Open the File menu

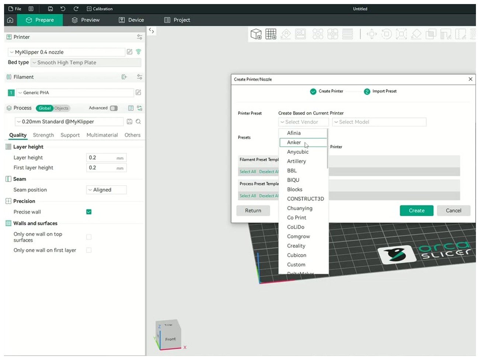click(x=15, y=9)
